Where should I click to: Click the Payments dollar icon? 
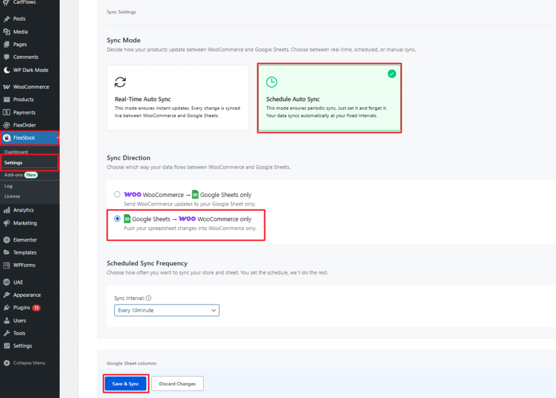click(x=7, y=113)
